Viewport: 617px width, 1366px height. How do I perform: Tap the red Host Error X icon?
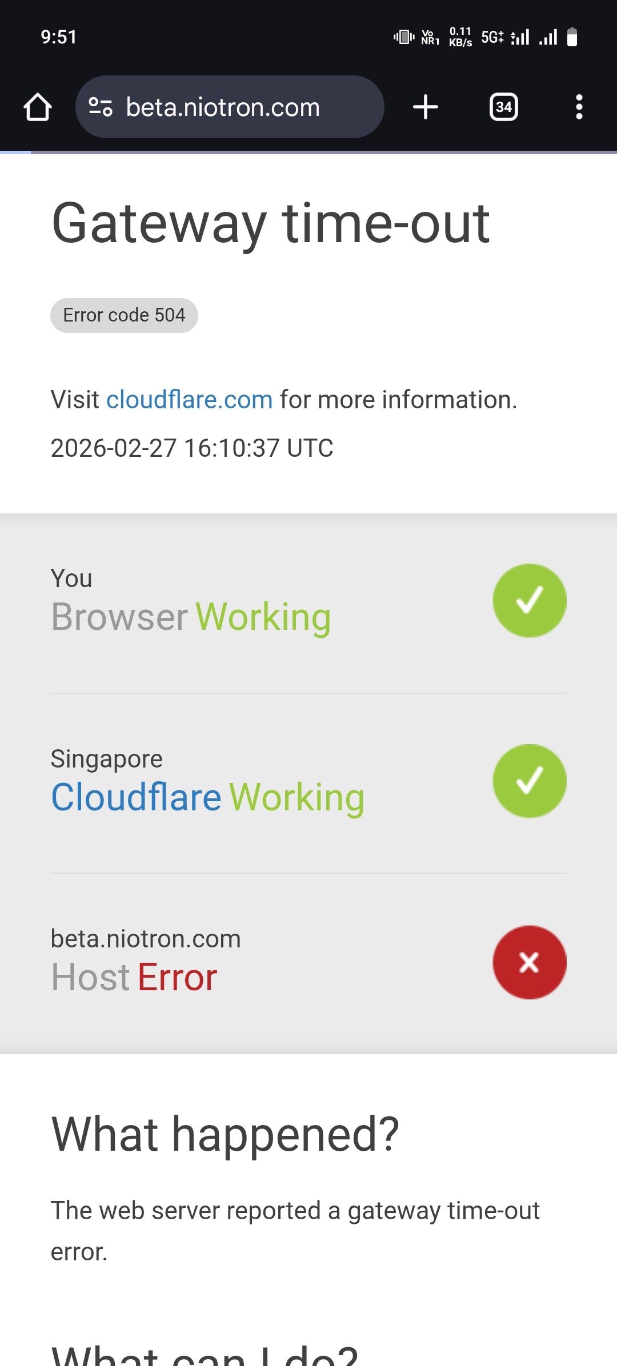point(529,962)
